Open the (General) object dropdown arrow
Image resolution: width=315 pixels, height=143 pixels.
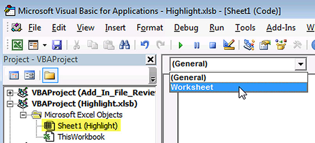[301, 64]
